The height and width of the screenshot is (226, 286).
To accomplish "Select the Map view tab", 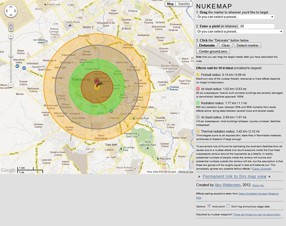I will (x=170, y=4).
